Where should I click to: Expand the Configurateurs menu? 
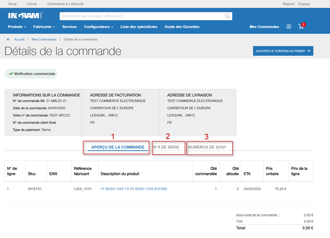click(x=99, y=27)
